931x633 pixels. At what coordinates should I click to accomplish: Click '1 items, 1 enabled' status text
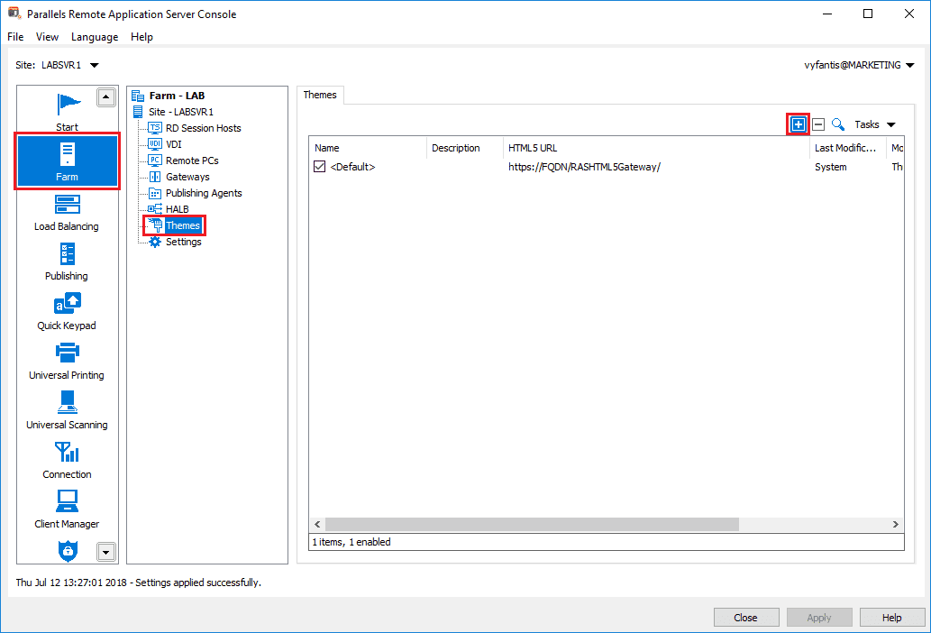tap(351, 542)
